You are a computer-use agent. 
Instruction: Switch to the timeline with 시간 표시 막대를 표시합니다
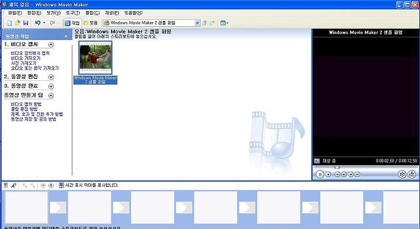(89, 185)
